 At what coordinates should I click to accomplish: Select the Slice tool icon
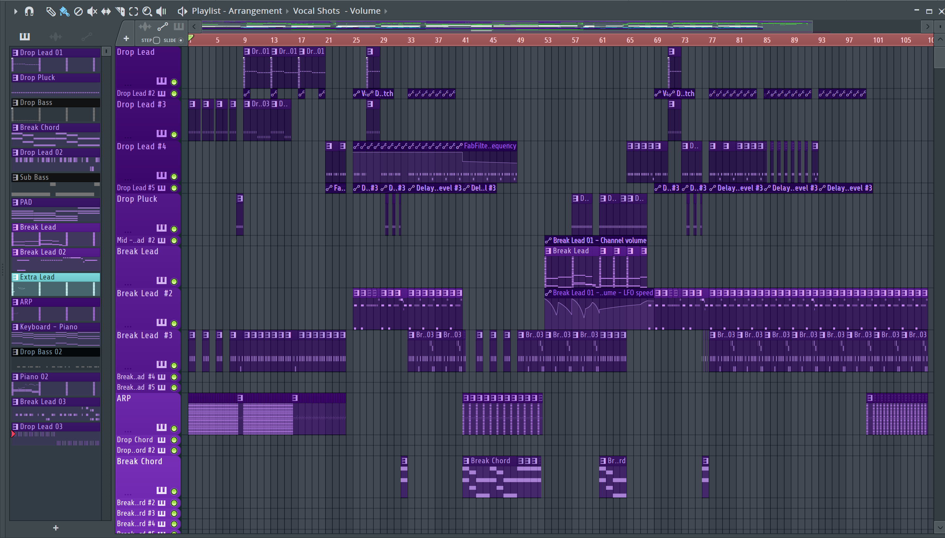tap(120, 11)
